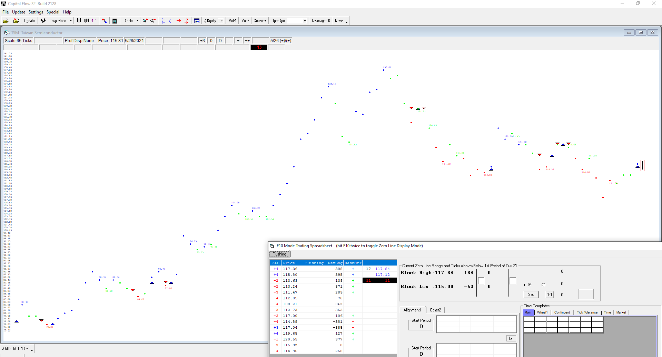This screenshot has width=662, height=357.
Task: Click the teal framed panel icon
Action: point(115,21)
